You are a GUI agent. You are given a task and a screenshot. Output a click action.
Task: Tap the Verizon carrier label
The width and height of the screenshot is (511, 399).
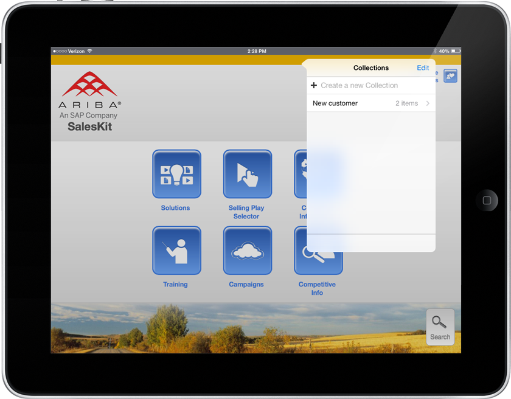pos(76,51)
